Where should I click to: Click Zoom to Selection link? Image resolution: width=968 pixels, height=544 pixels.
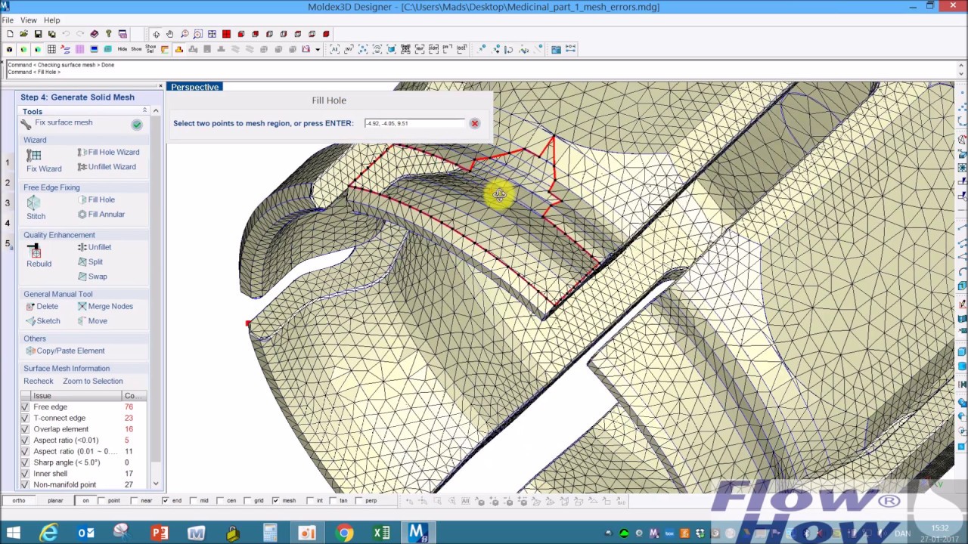(92, 382)
